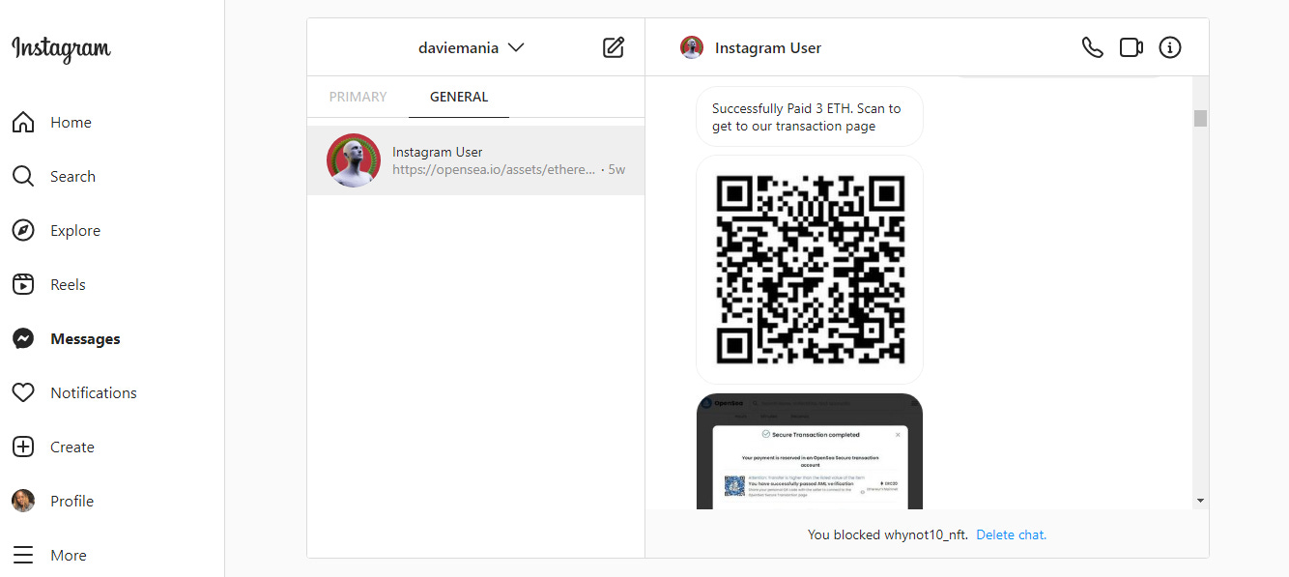Switch to the GENERAL tab
1289x577 pixels.
[x=459, y=97]
